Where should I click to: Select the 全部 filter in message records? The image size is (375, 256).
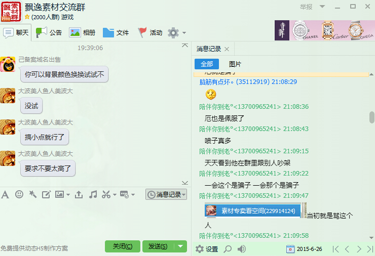pos(207,64)
